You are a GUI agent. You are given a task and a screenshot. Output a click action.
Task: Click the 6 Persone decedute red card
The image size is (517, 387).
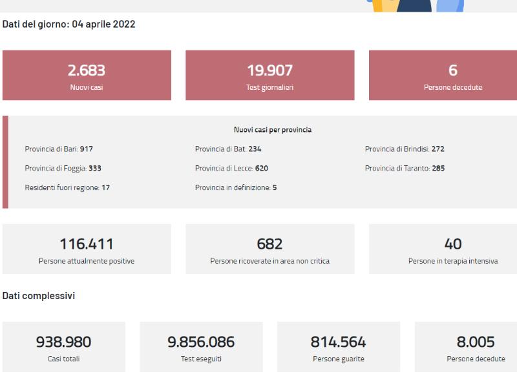point(443,75)
